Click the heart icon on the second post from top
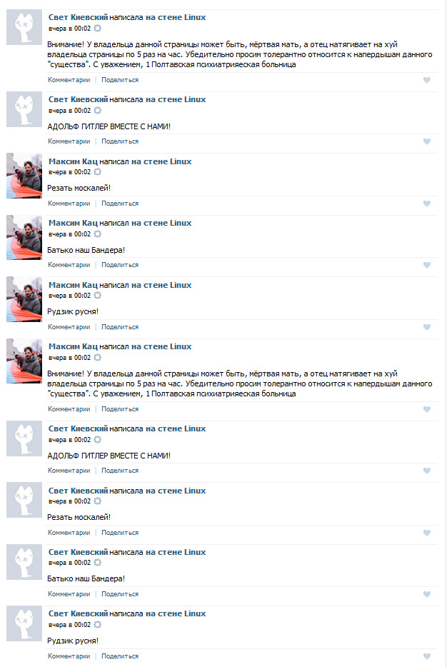The image size is (447, 667). (426, 141)
